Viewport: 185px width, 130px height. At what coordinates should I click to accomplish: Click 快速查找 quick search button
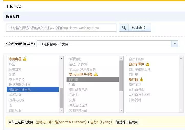point(139,28)
